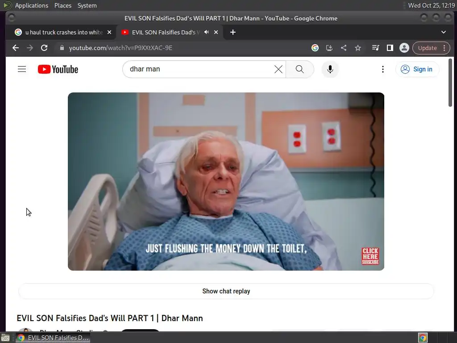Click the show desktop icon in taskbar
This screenshot has width=457, height=343.
point(5,338)
